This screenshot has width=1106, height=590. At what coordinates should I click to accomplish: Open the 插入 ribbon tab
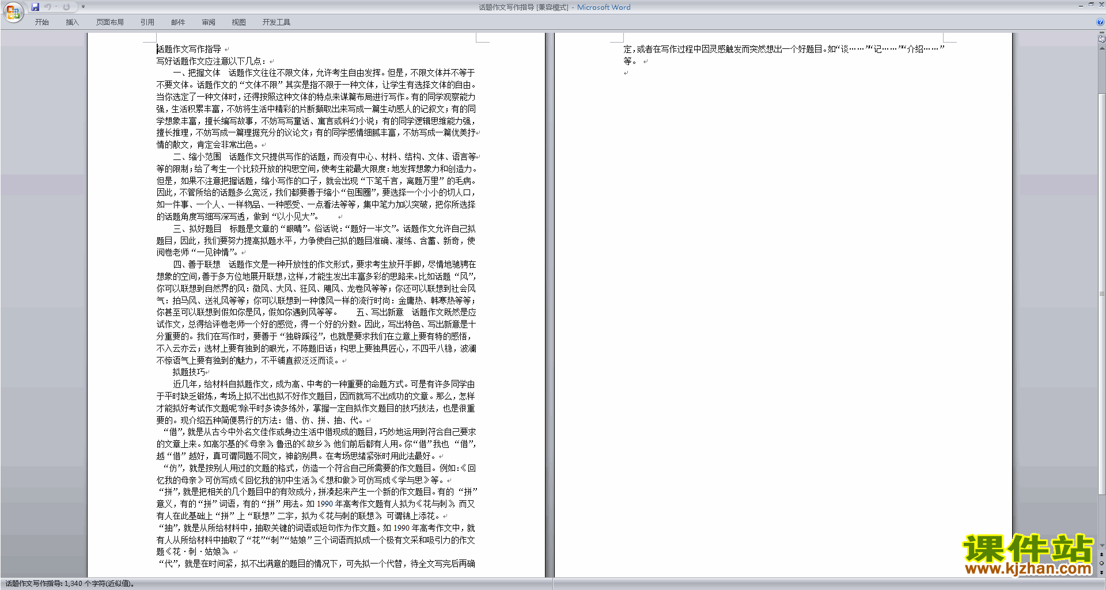coord(72,22)
